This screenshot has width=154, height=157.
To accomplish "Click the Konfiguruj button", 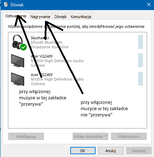I will click(x=26, y=137).
